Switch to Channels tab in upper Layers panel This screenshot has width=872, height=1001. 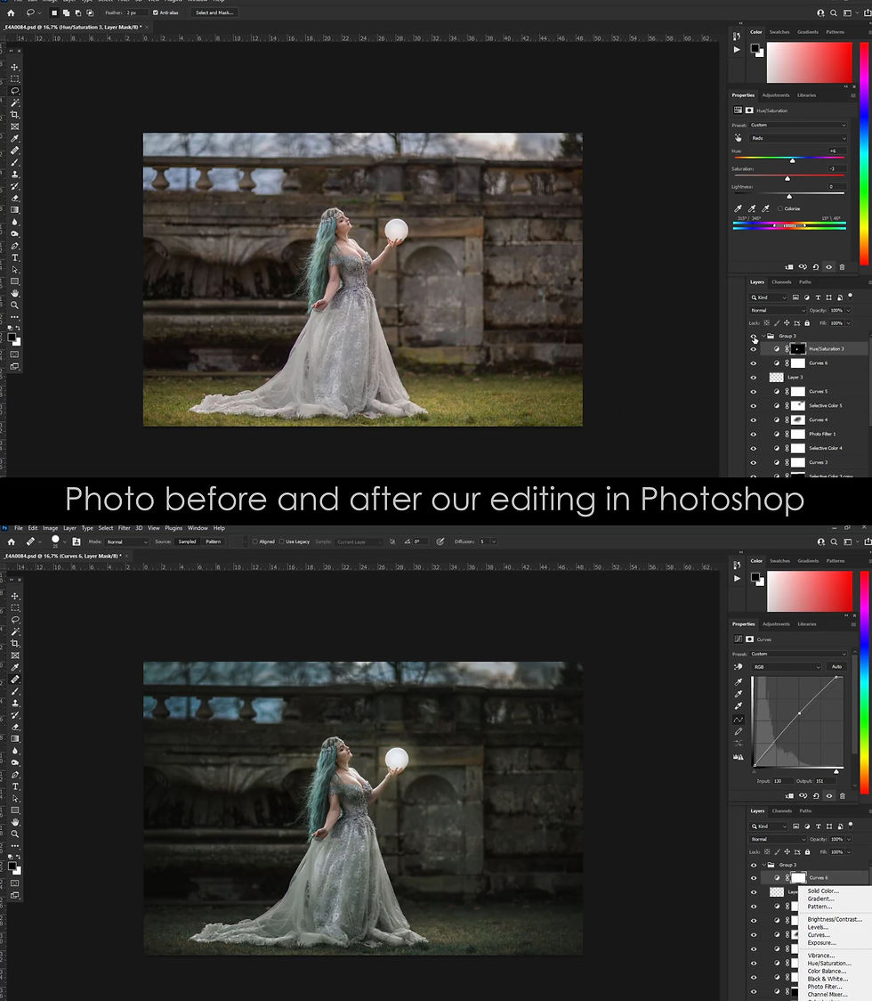click(x=781, y=282)
